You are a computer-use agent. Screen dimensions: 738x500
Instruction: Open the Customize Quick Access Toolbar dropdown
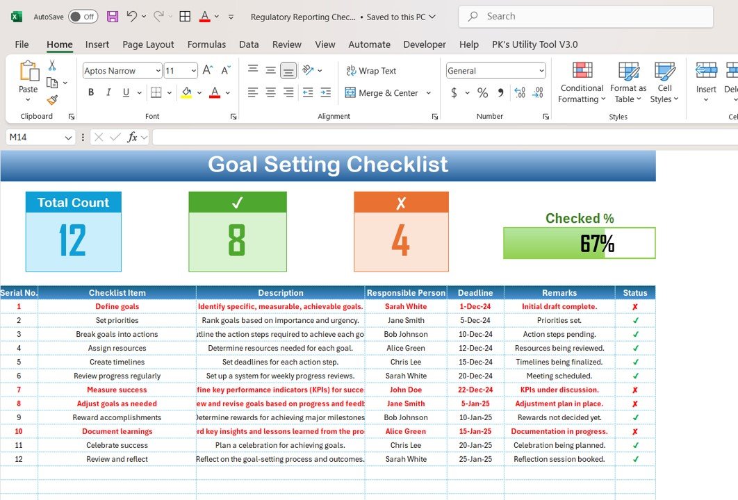coord(231,17)
